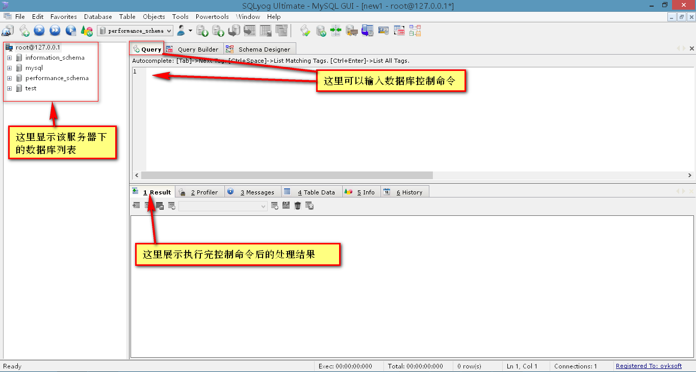Open the Tools menu

click(x=181, y=17)
